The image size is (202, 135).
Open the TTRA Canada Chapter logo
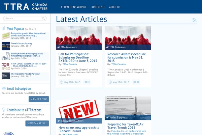coord(26,7)
